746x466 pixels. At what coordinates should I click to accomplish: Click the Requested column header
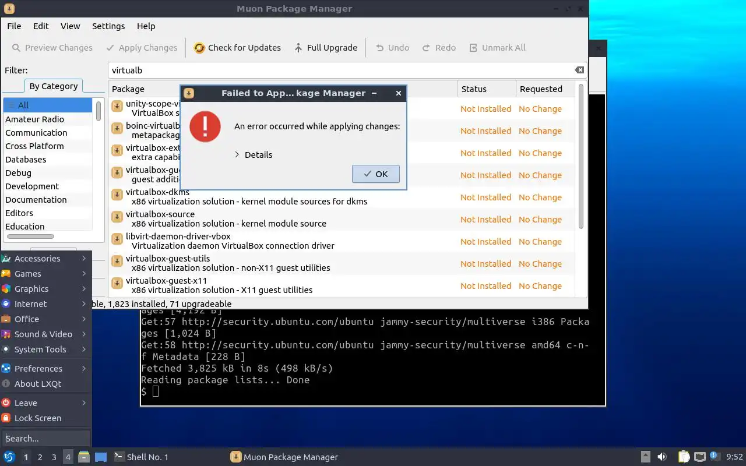(545, 89)
